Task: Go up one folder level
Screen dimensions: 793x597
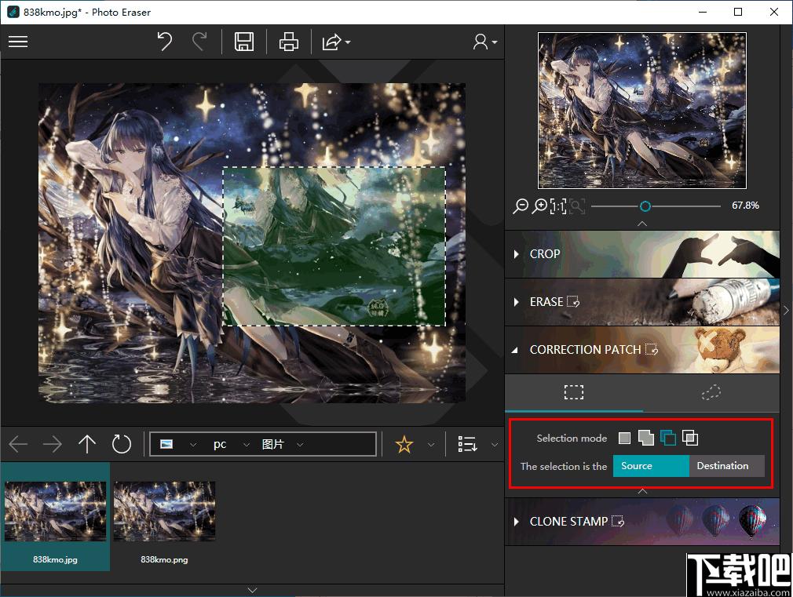Action: click(87, 444)
